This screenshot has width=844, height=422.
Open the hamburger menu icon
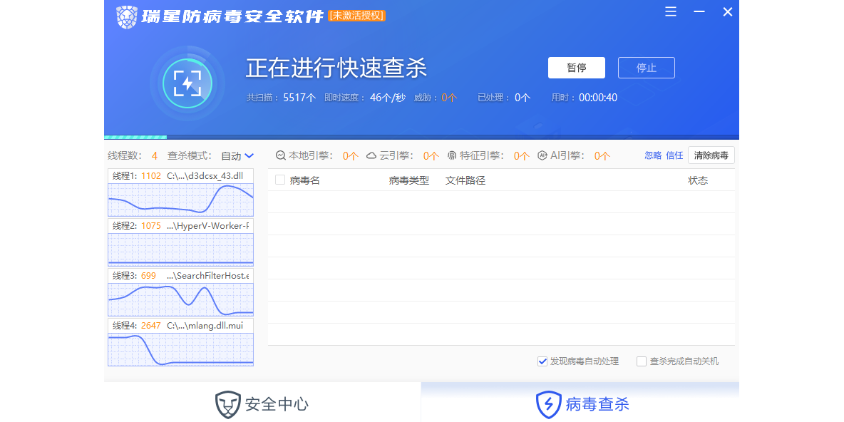[671, 11]
